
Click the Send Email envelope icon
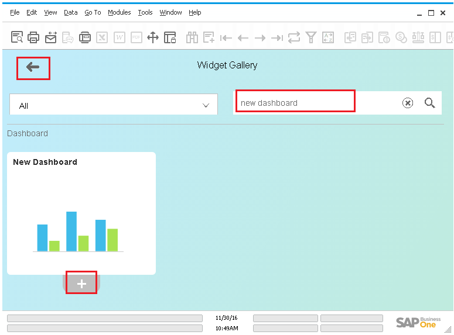50,37
